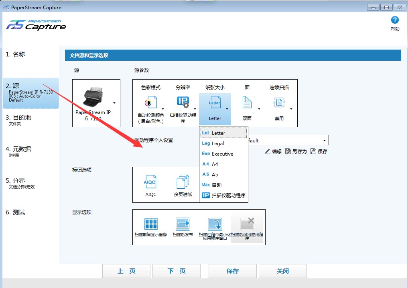This screenshot has width=408, height=288.
Task: Click 另存为 for driver profile
Action: click(x=296, y=151)
